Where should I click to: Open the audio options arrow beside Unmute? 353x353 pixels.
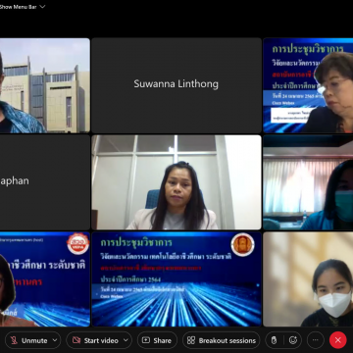[55, 340]
